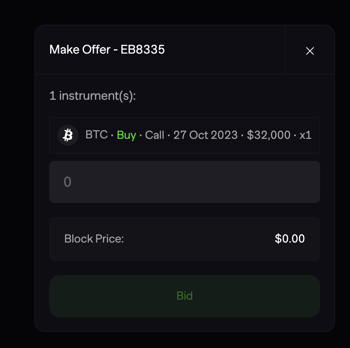Click the BTC ticker text
Screen dimensions: 350x348
tap(96, 135)
